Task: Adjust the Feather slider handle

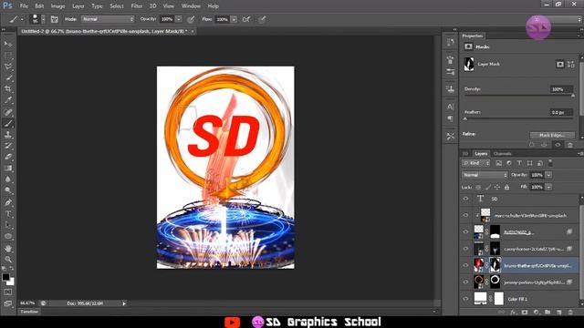Action: coord(465,118)
